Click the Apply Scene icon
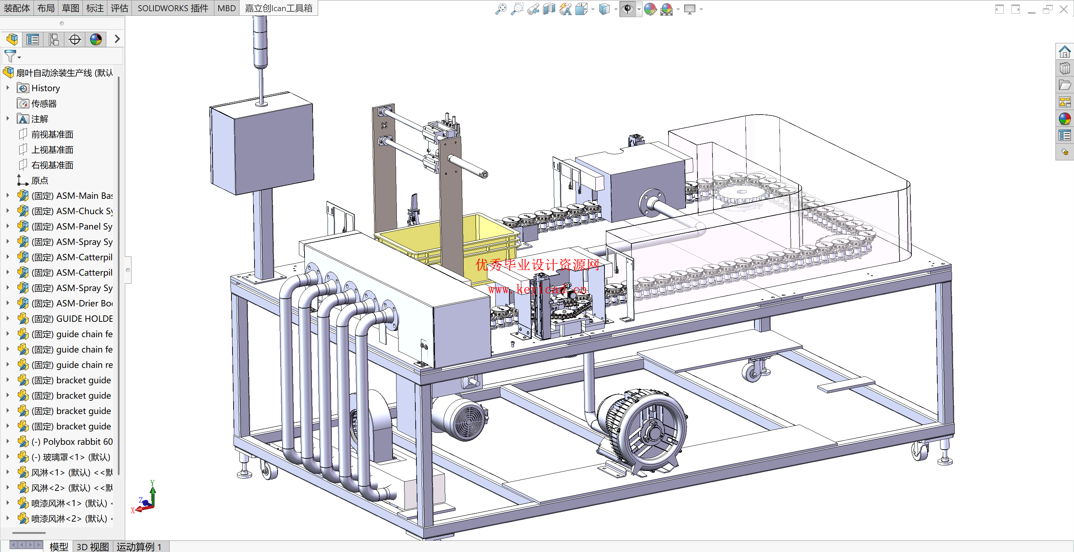The image size is (1074, 552). click(667, 9)
